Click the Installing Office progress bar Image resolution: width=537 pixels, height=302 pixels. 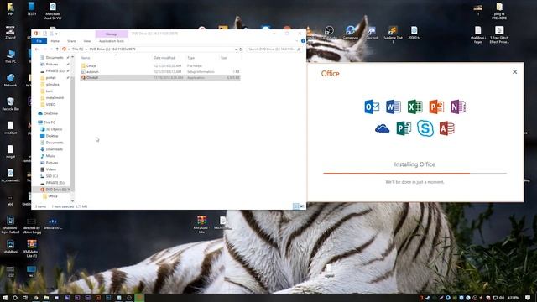tap(414, 174)
